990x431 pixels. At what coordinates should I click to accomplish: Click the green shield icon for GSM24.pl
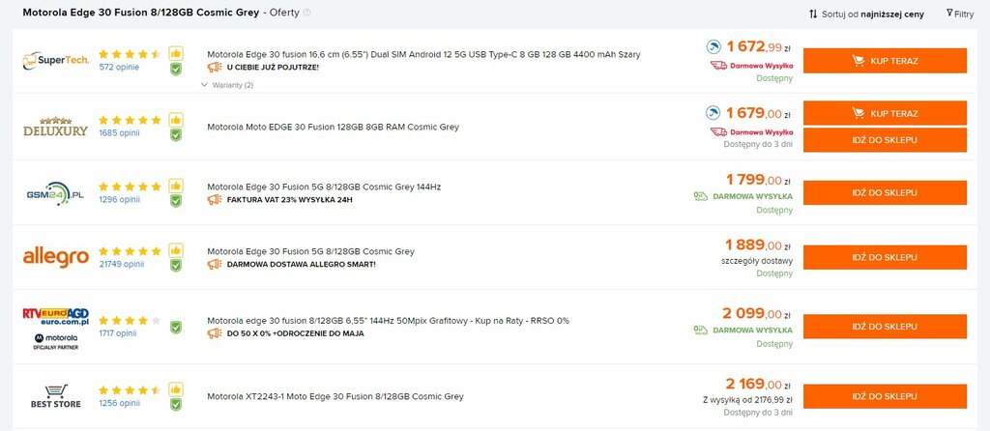tap(176, 201)
